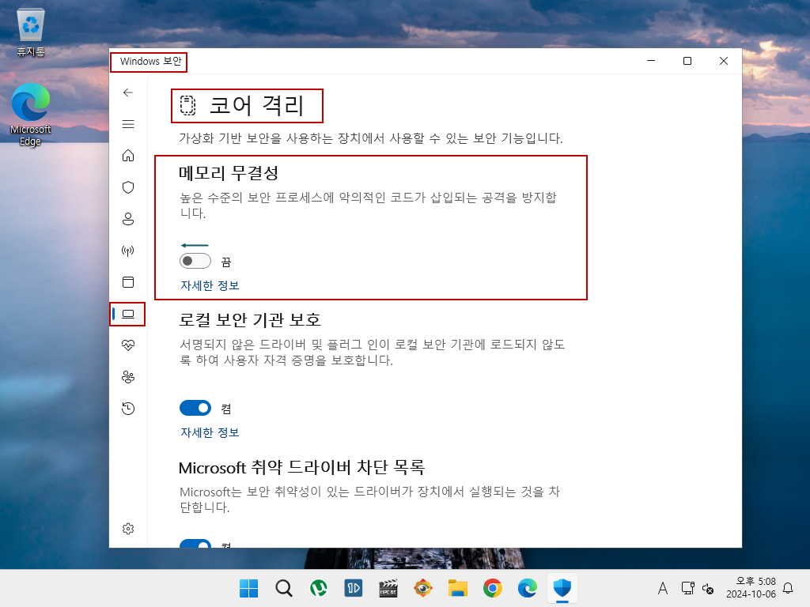The width and height of the screenshot is (810, 607).
Task: Open notification bell in system tray
Action: coord(788,588)
